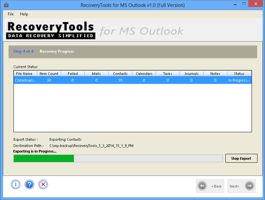The height and width of the screenshot is (200, 265).
Task: Click the Next arrow icon
Action: click(x=250, y=186)
